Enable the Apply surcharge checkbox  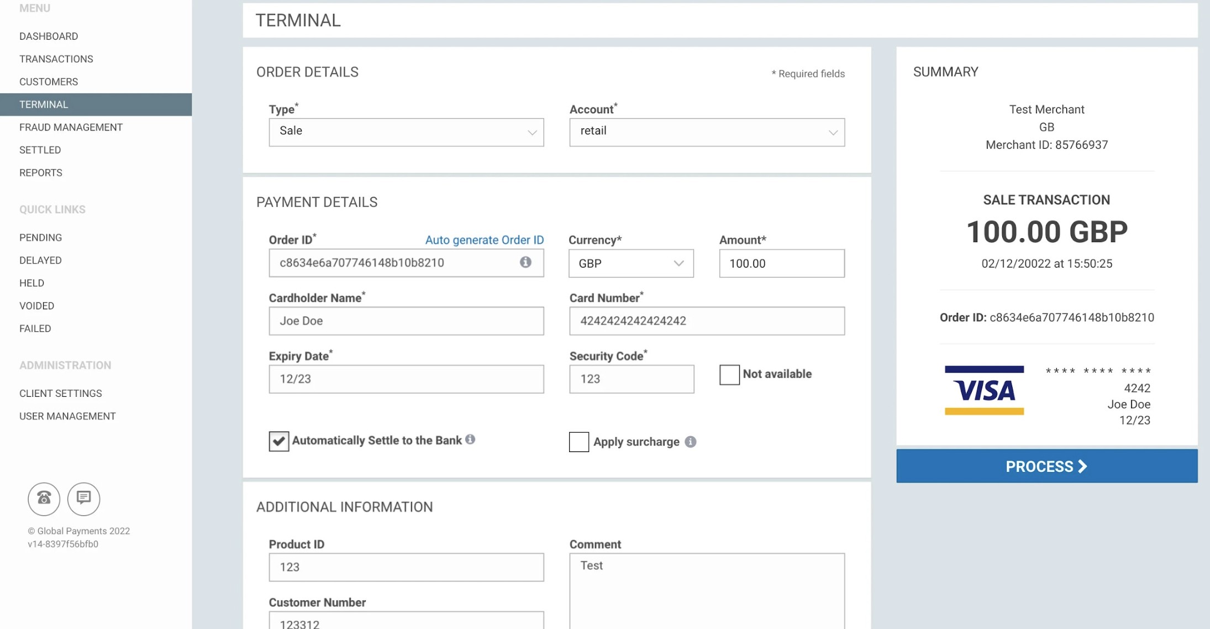578,442
